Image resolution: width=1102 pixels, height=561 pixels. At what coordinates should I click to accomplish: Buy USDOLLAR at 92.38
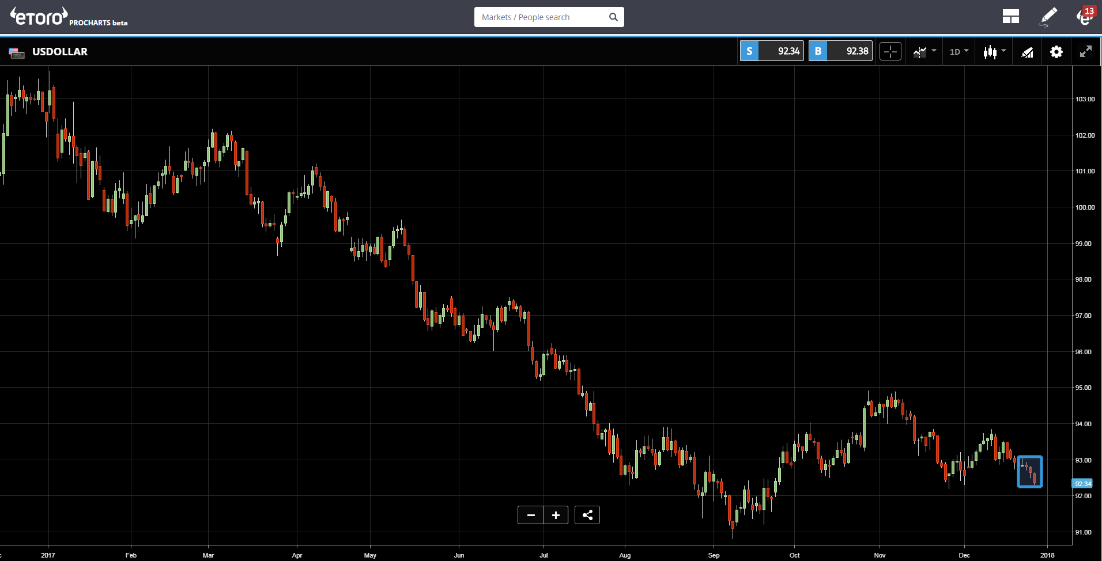840,51
